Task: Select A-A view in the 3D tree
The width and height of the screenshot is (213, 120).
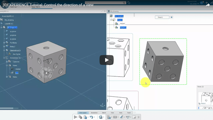Action: click(x=17, y=73)
